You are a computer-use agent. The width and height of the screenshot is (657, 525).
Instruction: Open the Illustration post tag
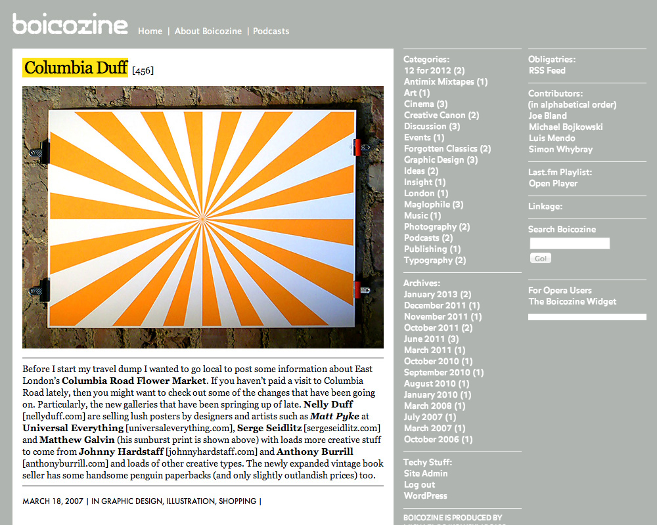[191, 501]
